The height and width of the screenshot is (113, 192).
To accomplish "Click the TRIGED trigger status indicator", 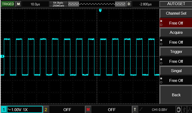I will 8,4.
